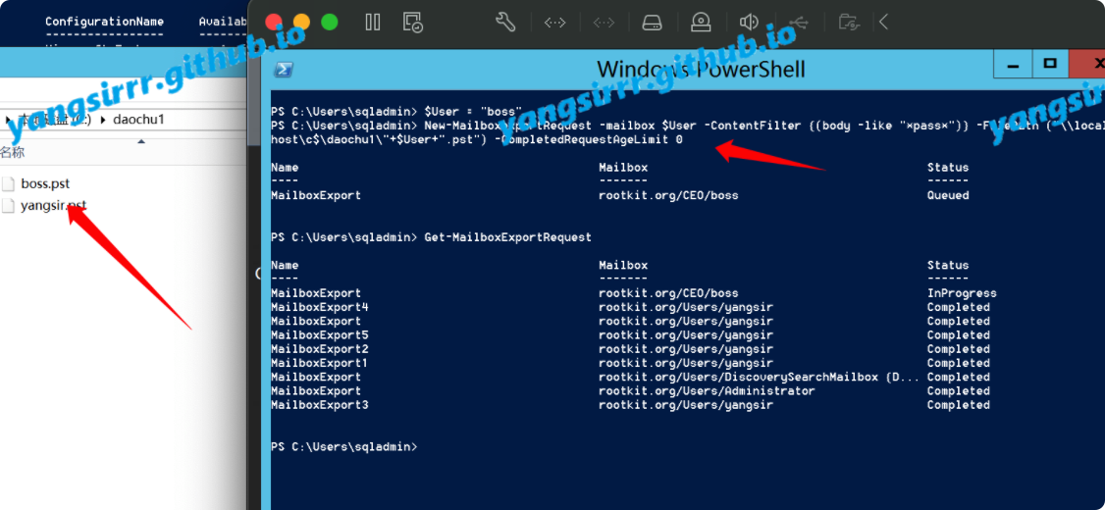
Task: Click the green full-screen traffic light button
Action: tap(329, 22)
